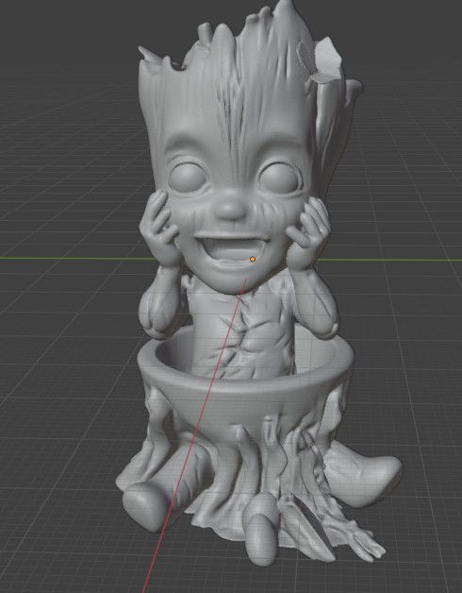Click the orange origin point on the model
The image size is (462, 593).
(x=253, y=259)
